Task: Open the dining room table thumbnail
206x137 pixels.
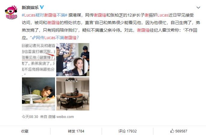Action: (73, 94)
